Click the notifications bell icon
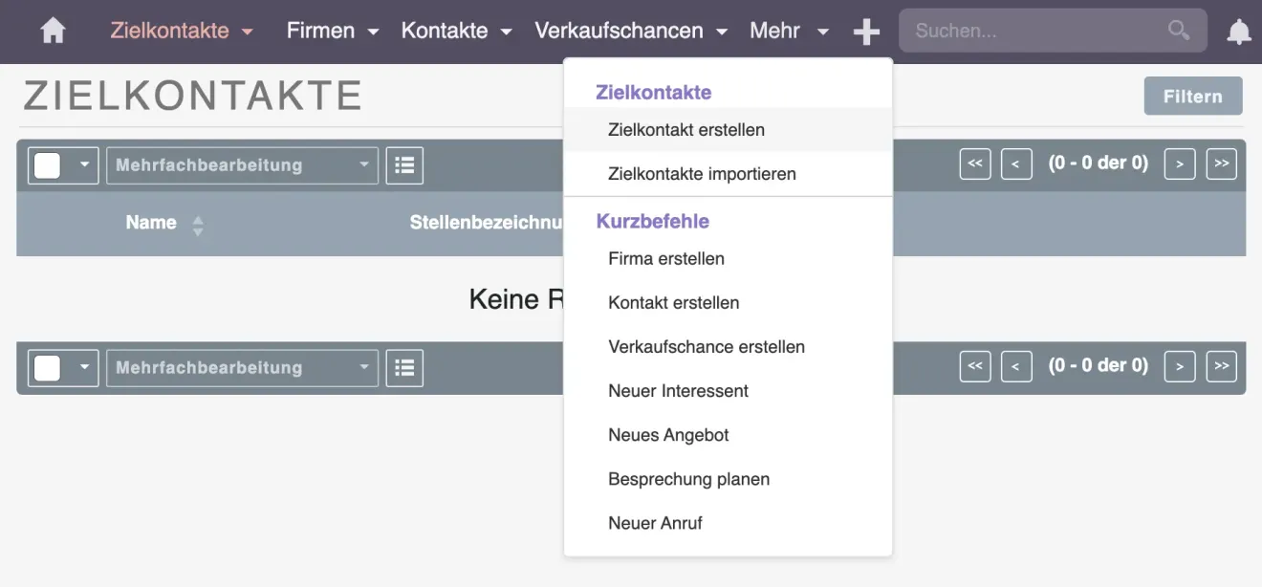The height and width of the screenshot is (587, 1262). [1238, 31]
